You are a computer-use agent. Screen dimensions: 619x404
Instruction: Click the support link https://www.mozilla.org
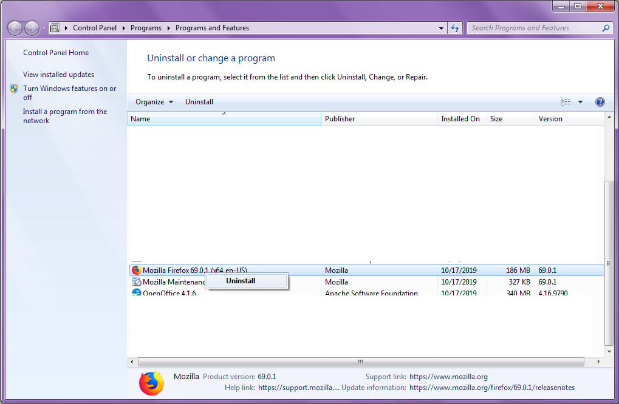[x=448, y=377]
